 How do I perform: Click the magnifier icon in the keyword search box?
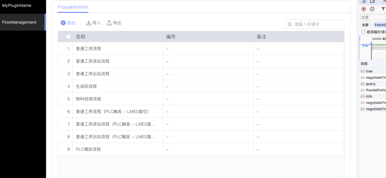point(290,24)
